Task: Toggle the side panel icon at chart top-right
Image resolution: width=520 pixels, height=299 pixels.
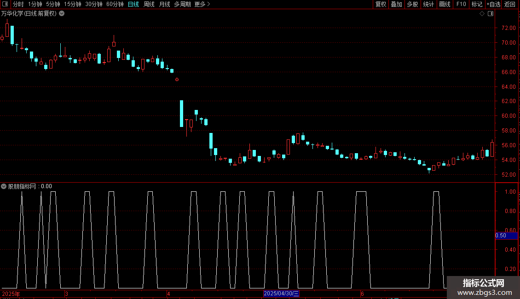Action: click(491, 14)
